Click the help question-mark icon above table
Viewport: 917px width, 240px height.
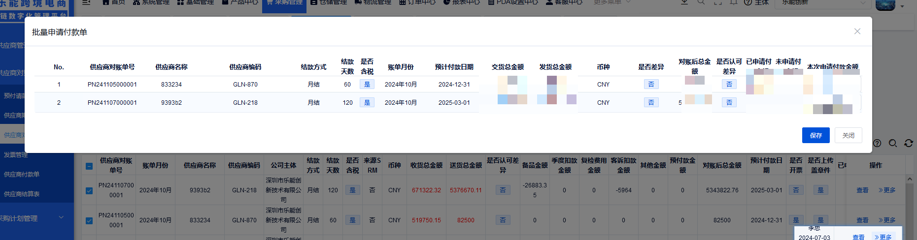click(x=877, y=143)
